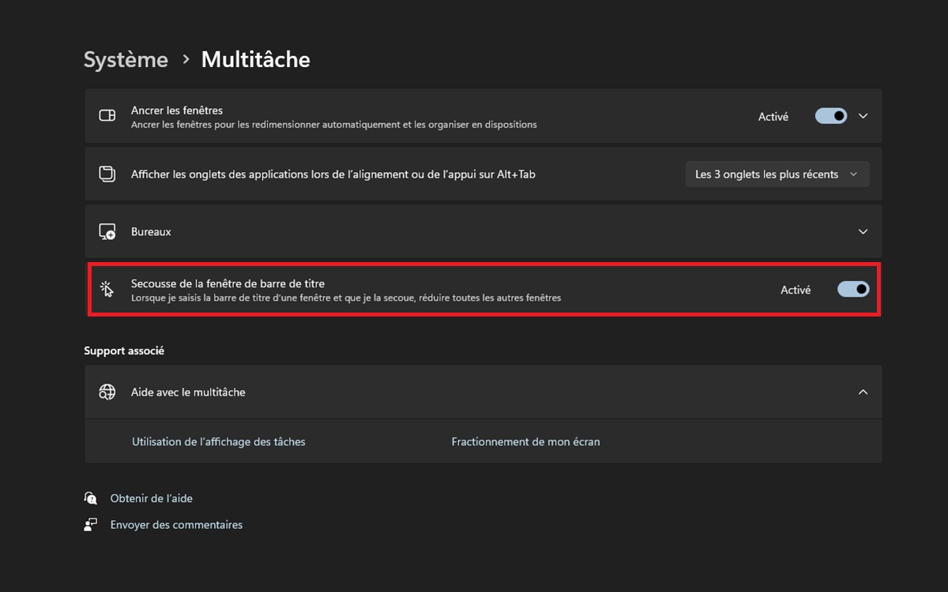Click the Ancrer les fenêtres snap icon
This screenshot has width=948, height=592.
click(107, 116)
